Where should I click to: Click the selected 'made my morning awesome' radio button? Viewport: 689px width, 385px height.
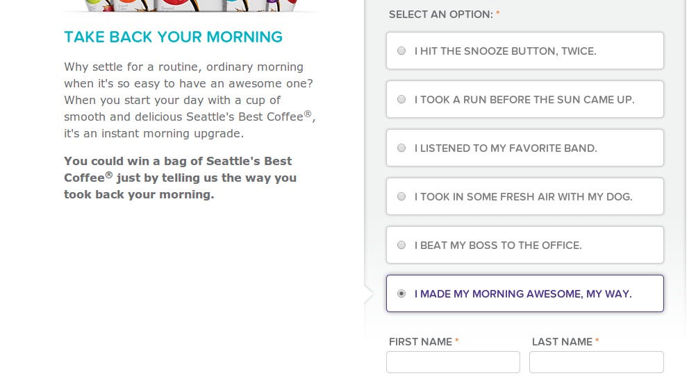pos(401,293)
